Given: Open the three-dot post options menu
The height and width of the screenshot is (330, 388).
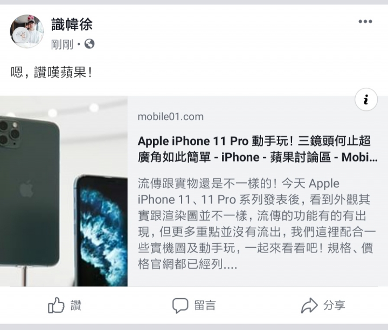Looking at the screenshot, I should click(365, 22).
